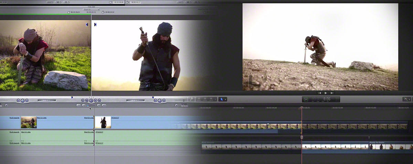Screen dimensions: 413x164
Task: Open the blue arrow Select tool menu
Action: click(223, 99)
